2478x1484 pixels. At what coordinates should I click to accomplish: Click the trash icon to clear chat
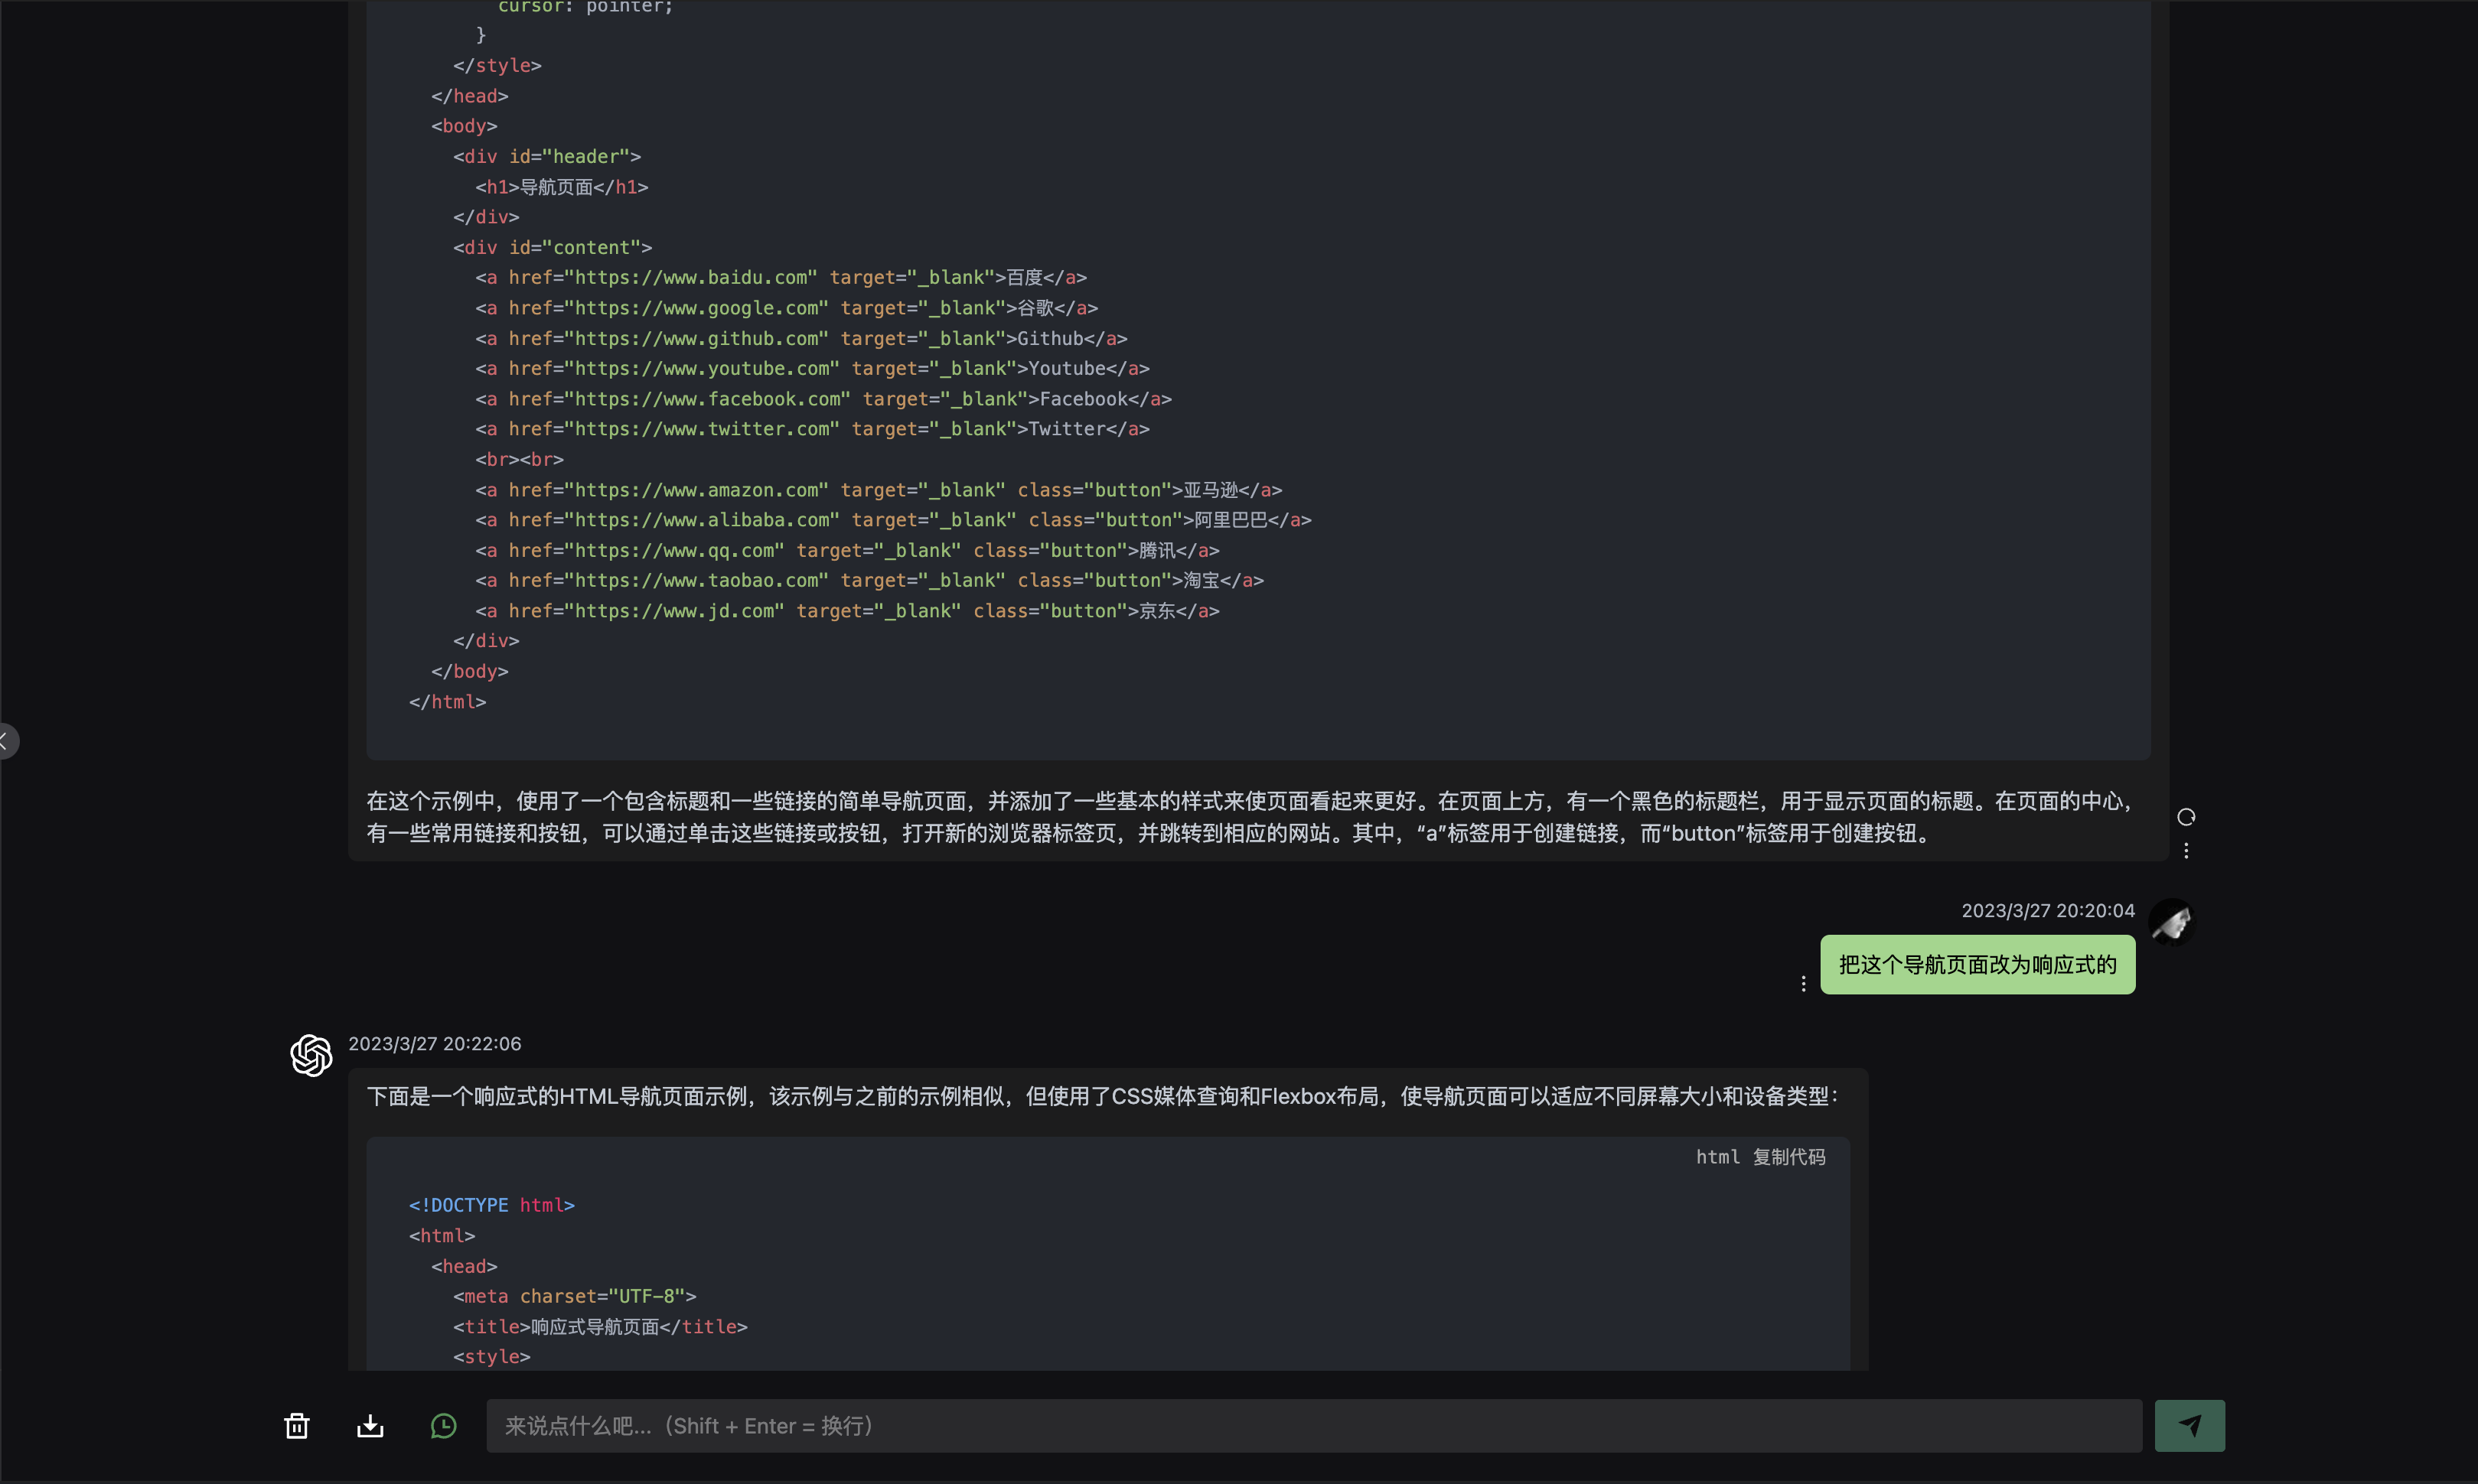(297, 1426)
